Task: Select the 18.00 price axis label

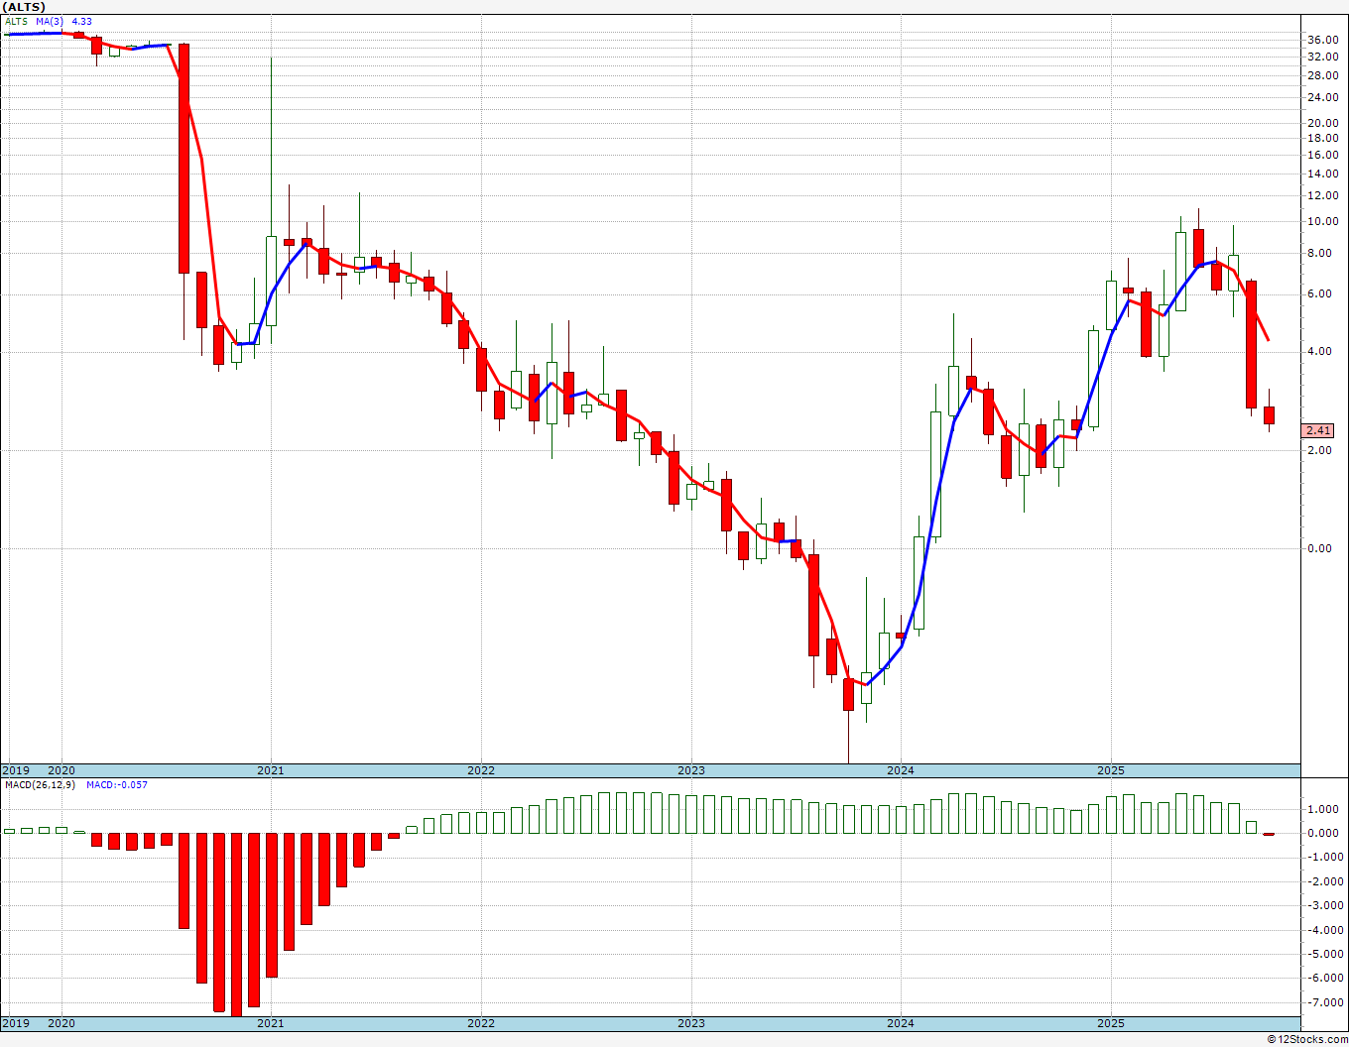Action: (x=1321, y=138)
